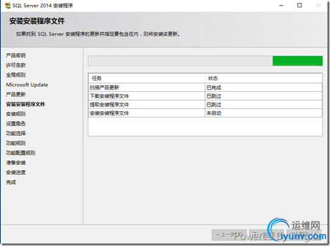Image resolution: width=330 pixels, height=246 pixels.
Task: Click the 任务 column header
Action: point(146,78)
